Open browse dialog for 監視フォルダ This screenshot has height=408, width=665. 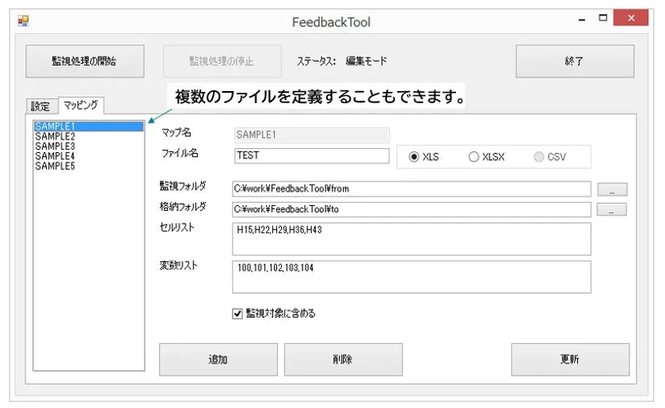(x=612, y=189)
